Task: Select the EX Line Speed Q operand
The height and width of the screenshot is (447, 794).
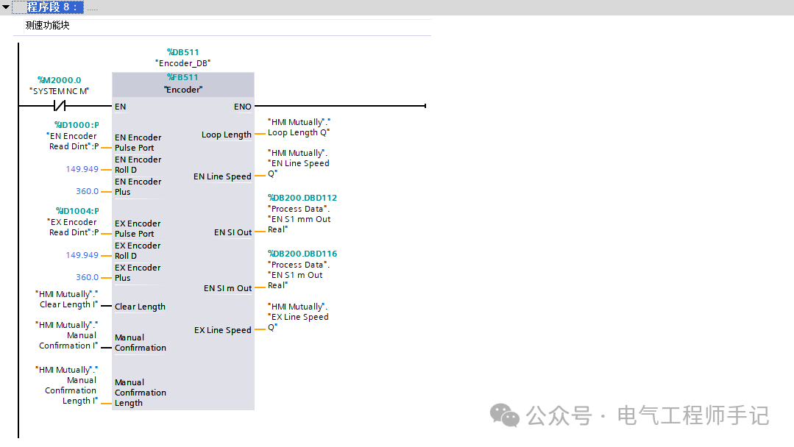Action: pyautogui.click(x=298, y=317)
